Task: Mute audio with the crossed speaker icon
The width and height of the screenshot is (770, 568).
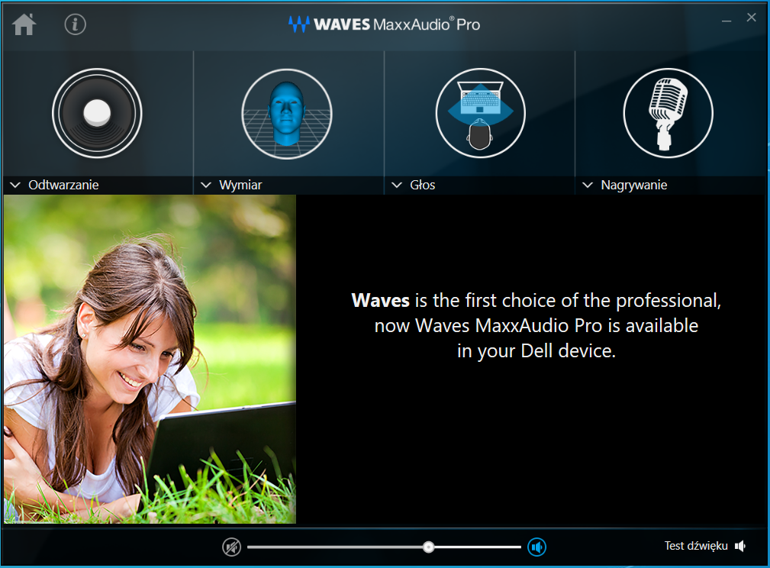Action: pos(232,547)
